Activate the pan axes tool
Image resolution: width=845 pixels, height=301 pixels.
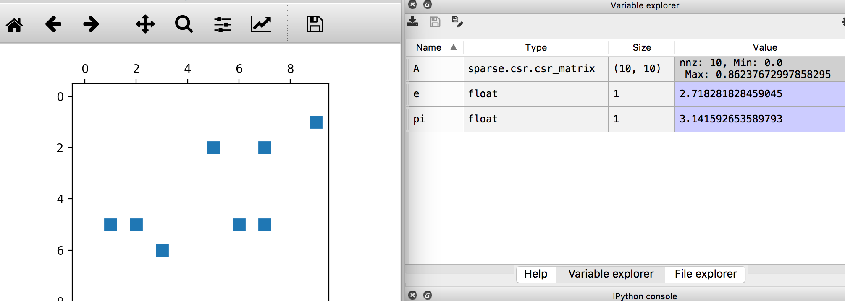click(145, 24)
